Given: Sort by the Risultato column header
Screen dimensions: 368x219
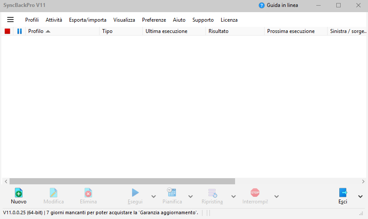Looking at the screenshot, I should (235, 31).
